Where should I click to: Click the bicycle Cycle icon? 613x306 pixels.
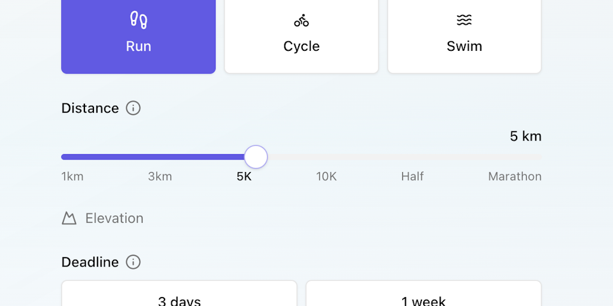click(x=301, y=21)
